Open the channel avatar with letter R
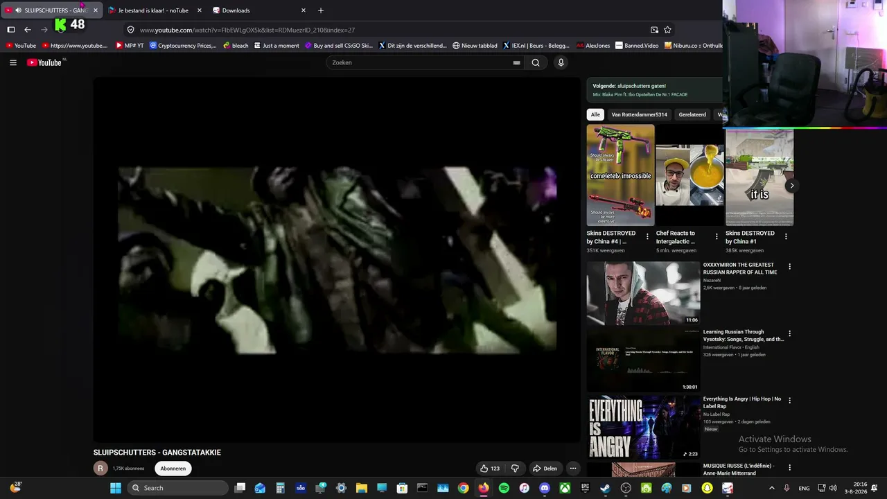The height and width of the screenshot is (499, 887). pos(100,469)
